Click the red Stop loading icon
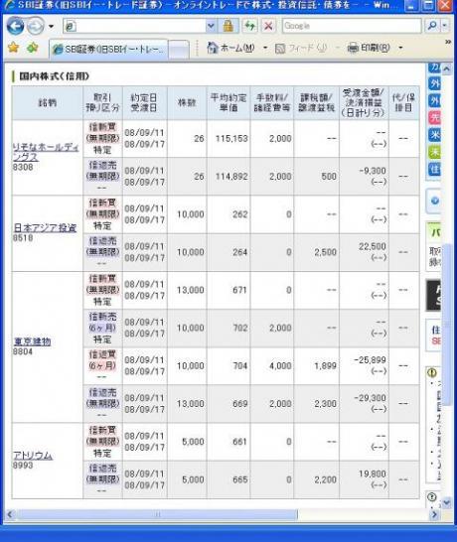457x542 pixels. [x=268, y=26]
